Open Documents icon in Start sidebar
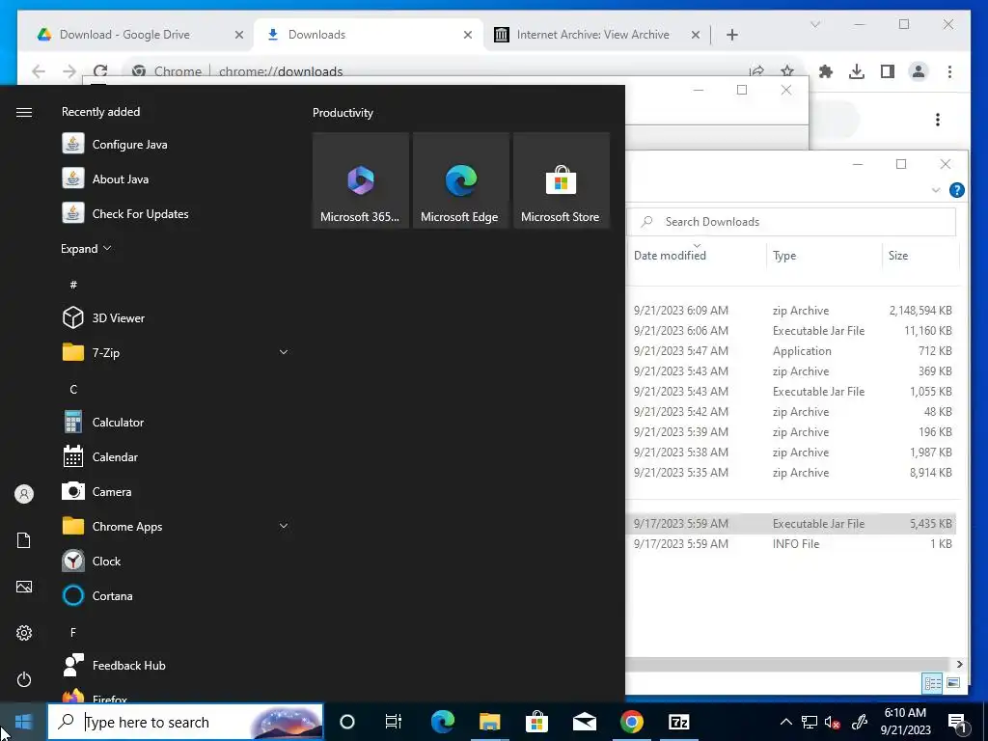The image size is (988, 741). point(24,540)
